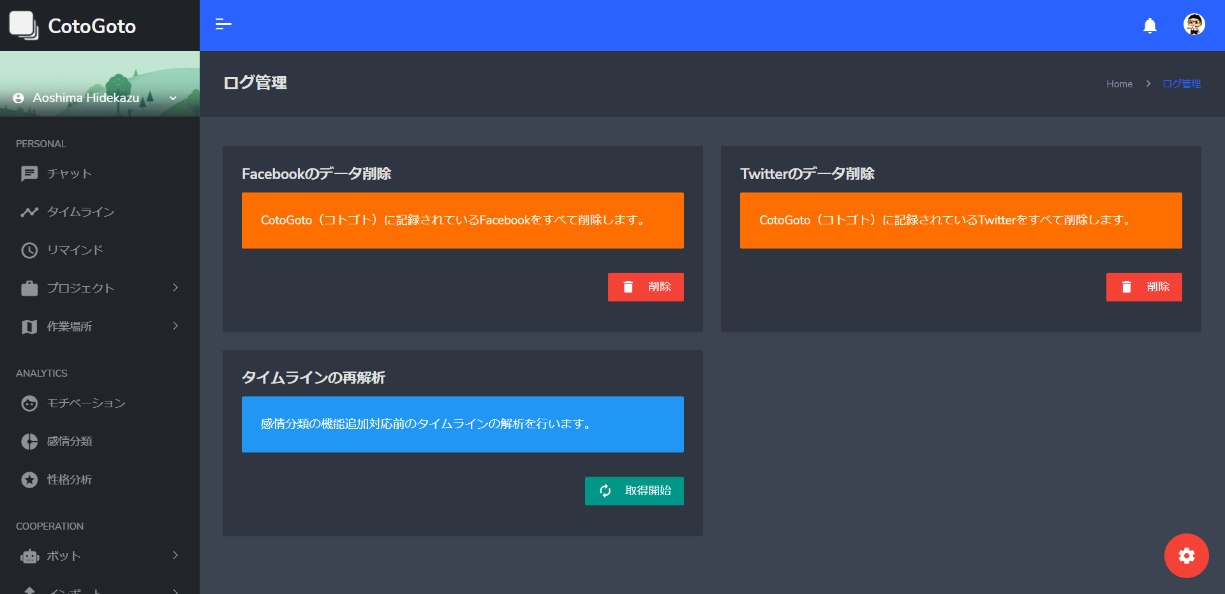Expand the 作業場所 submenu arrow

tap(175, 326)
